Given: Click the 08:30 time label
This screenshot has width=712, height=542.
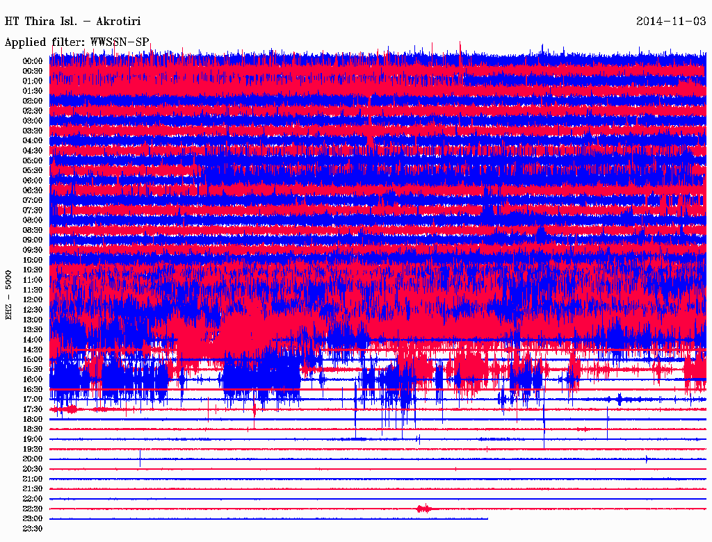Looking at the screenshot, I should point(33,231).
